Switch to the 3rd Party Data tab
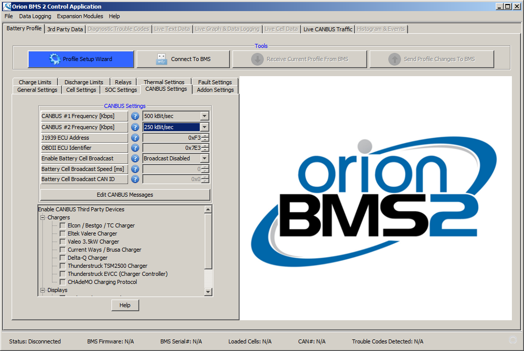The height and width of the screenshot is (351, 524). pyautogui.click(x=65, y=29)
